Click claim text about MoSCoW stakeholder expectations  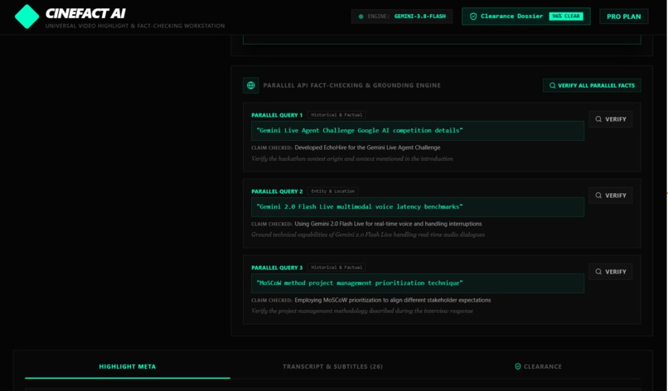(x=392, y=300)
